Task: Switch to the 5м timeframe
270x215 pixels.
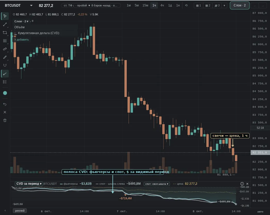Action: [x=137, y=5]
